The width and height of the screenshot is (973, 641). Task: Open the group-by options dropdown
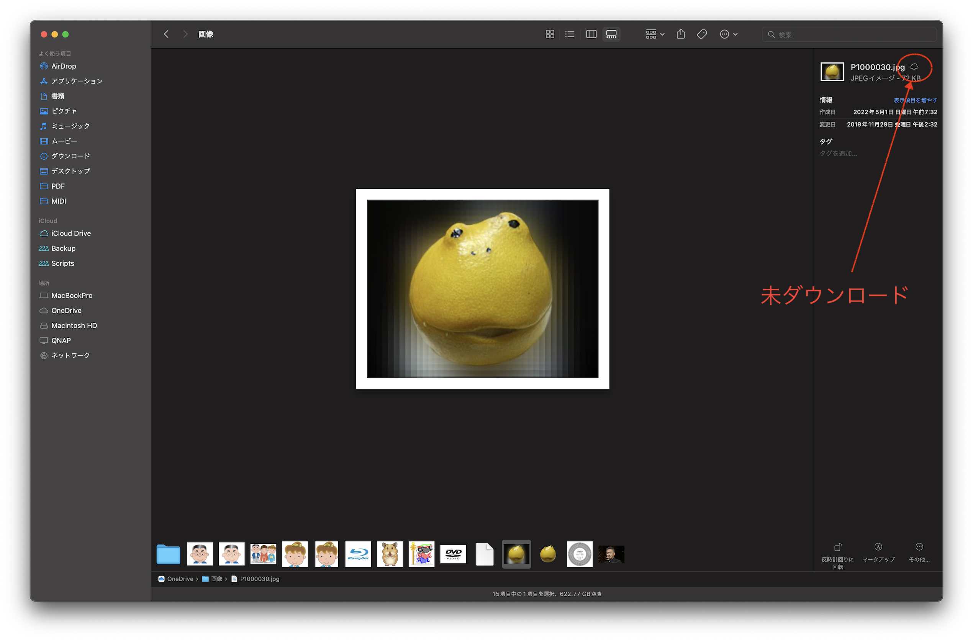click(655, 34)
